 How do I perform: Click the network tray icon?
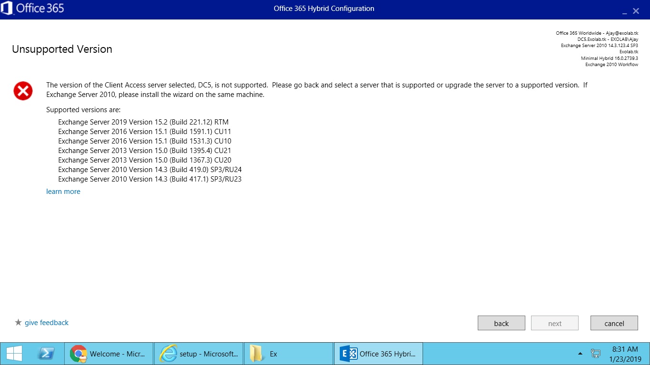pos(595,354)
